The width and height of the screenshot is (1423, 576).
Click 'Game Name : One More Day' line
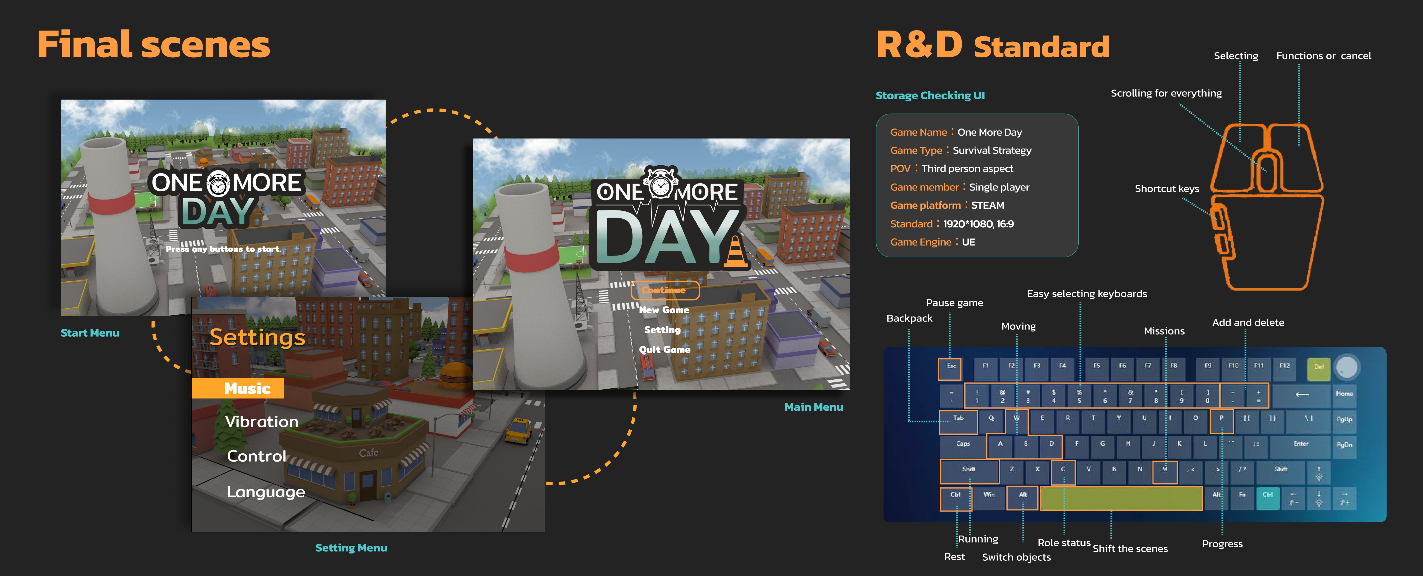[x=956, y=132]
